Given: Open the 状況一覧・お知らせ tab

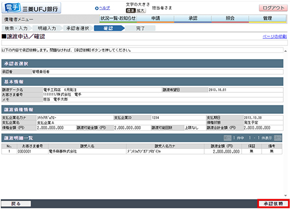Looking at the screenshot, I should point(118,18).
